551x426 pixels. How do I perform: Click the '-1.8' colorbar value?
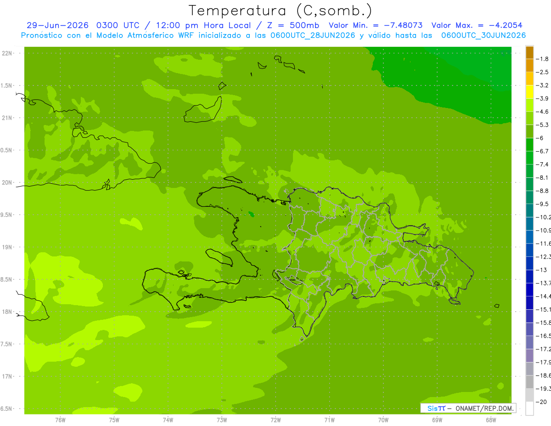[x=543, y=59]
